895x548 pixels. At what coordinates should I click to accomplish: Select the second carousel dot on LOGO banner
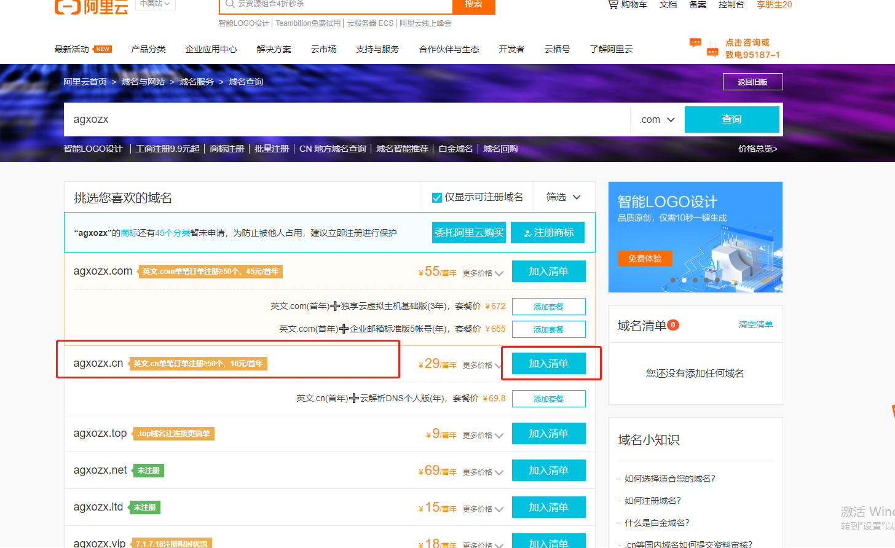click(x=684, y=280)
